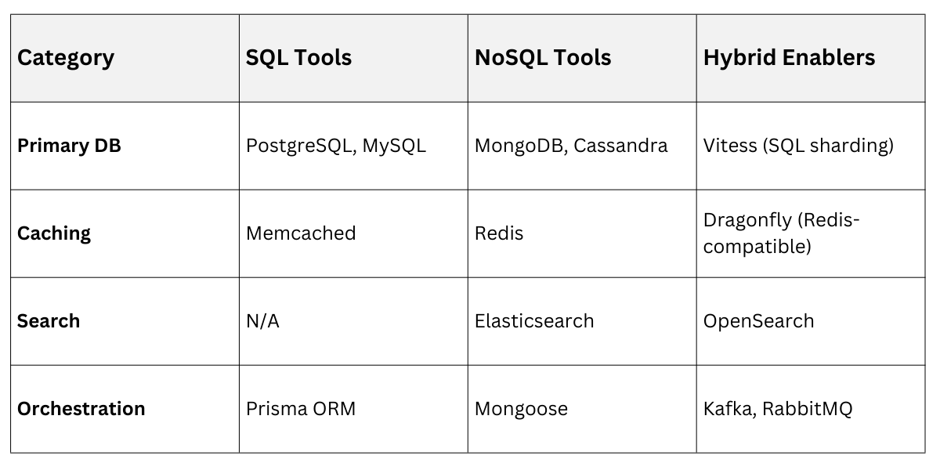Select the Prisma ORM cell
The height and width of the screenshot is (470, 940).
coord(301,409)
